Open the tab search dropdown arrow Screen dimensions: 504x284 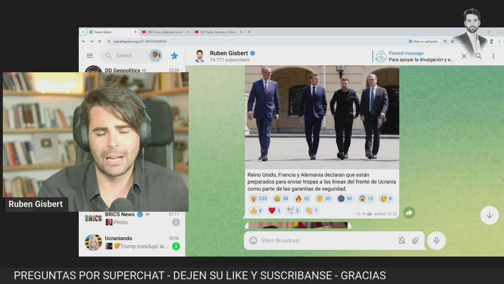click(83, 32)
